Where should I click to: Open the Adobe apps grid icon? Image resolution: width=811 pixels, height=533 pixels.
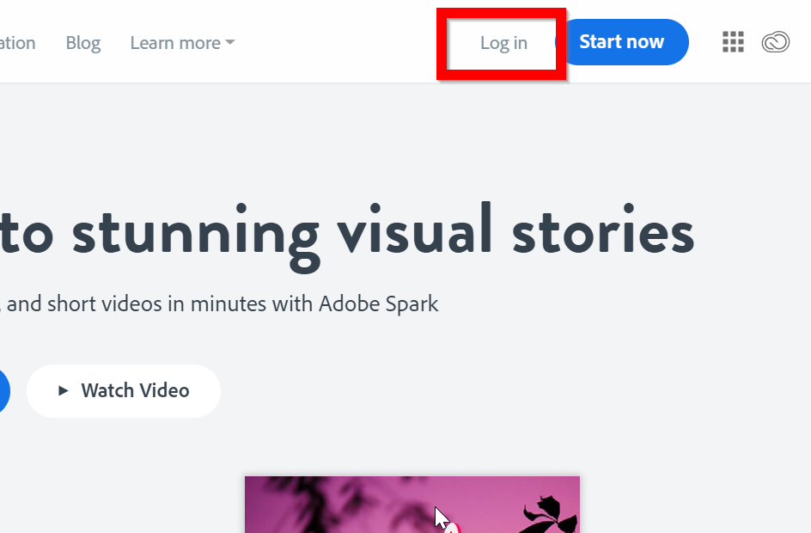(733, 42)
